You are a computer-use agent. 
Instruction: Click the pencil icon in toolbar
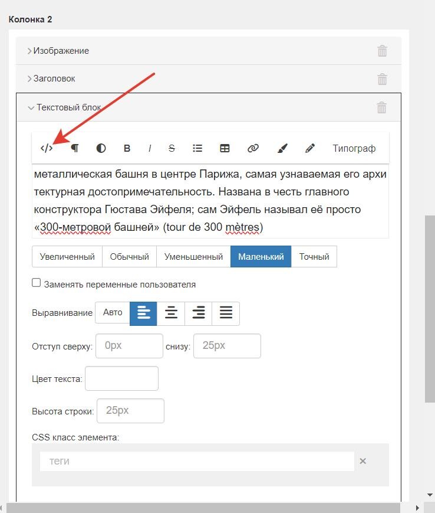(x=310, y=148)
